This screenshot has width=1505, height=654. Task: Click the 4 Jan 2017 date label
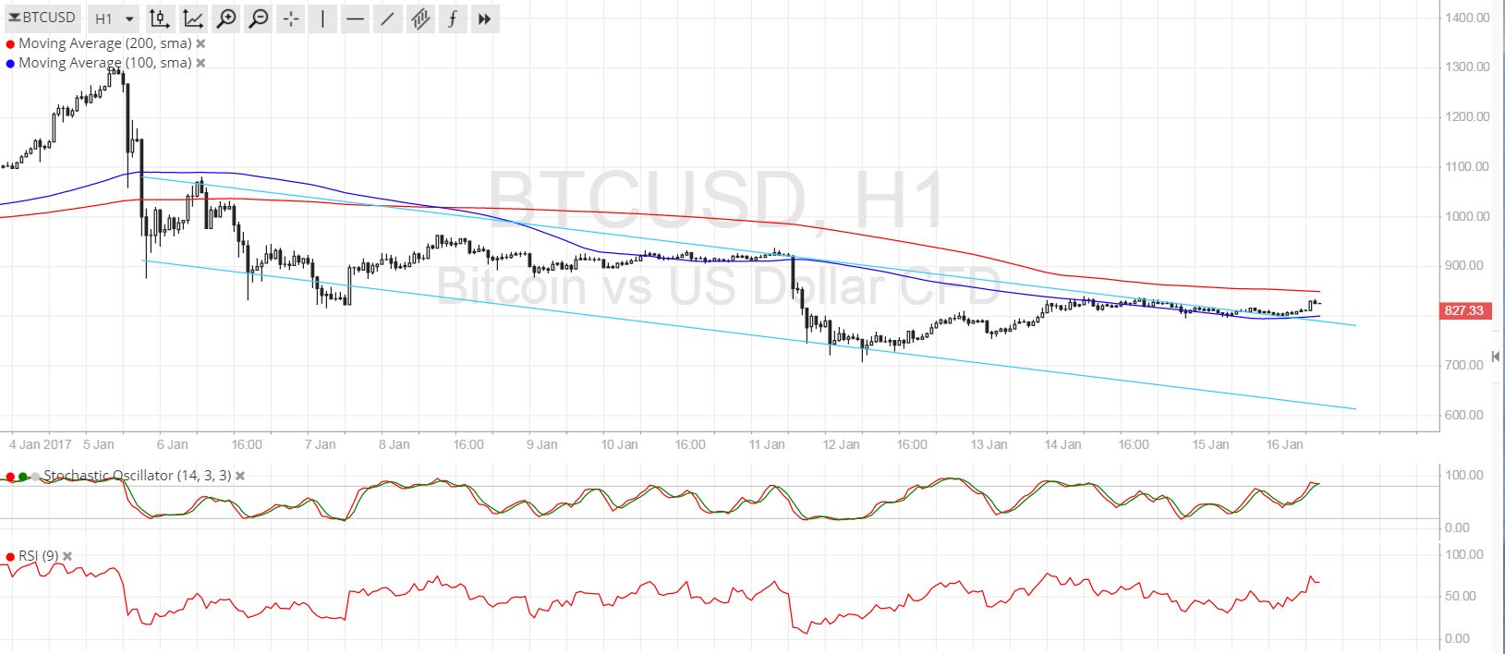click(41, 444)
